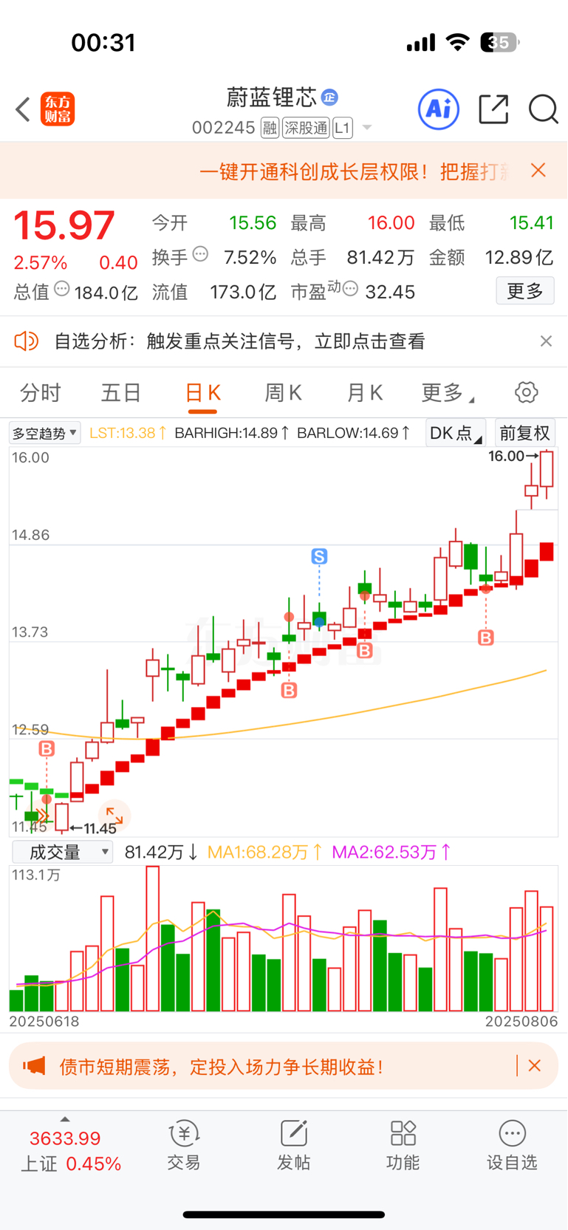
Task: Open the 多空趋势 indicator dropdown
Action: (x=45, y=433)
